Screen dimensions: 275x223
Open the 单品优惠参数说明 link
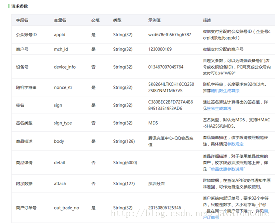tap(227, 169)
